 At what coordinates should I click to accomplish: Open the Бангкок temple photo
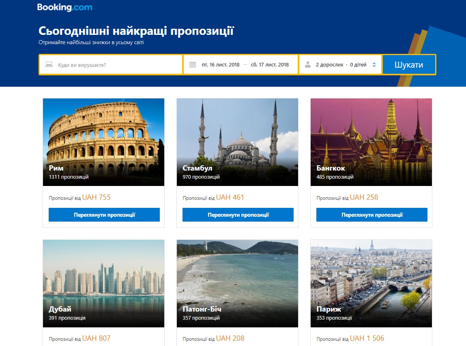pyautogui.click(x=371, y=142)
